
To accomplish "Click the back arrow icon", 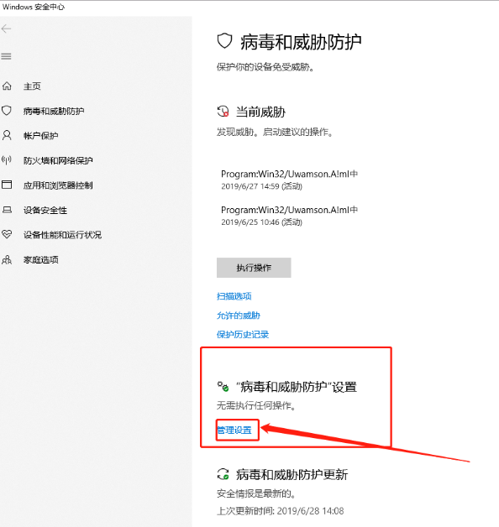I will (x=7, y=29).
